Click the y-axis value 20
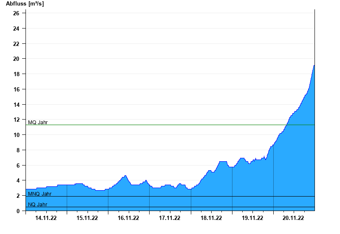340x234 pixels. (x=16, y=59)
